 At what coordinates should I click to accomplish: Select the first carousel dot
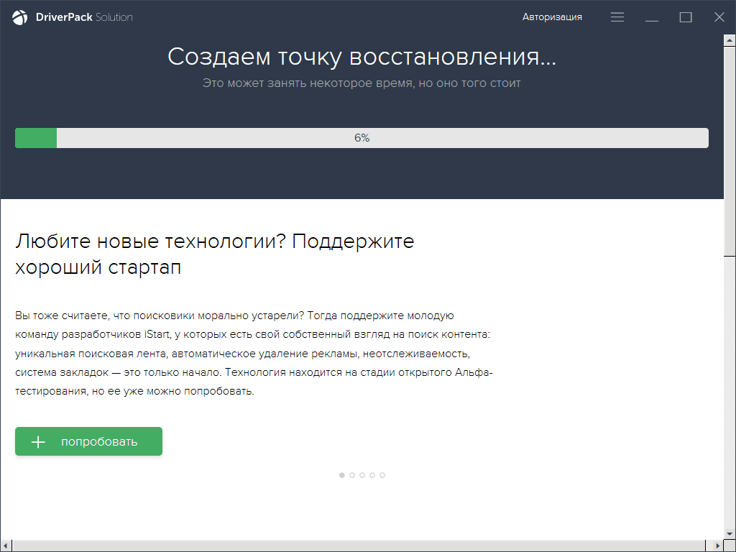[x=342, y=475]
